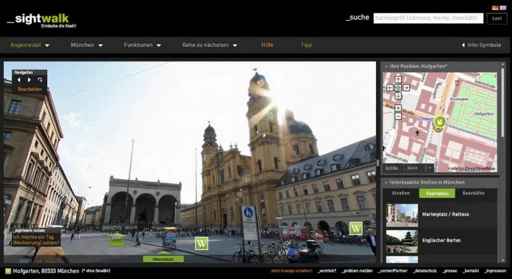Open the Angemeldet dropdown menu
Screen dimensions: 512x279
coord(30,45)
